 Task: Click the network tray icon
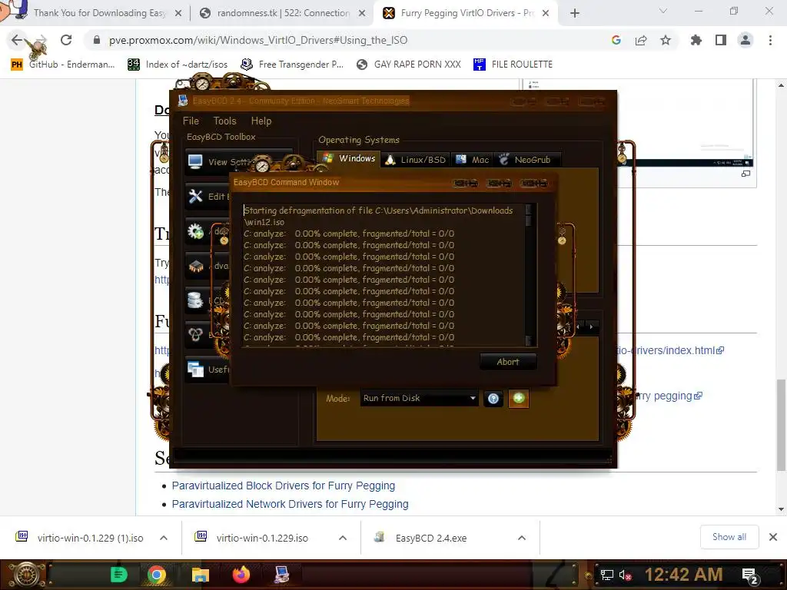click(607, 575)
